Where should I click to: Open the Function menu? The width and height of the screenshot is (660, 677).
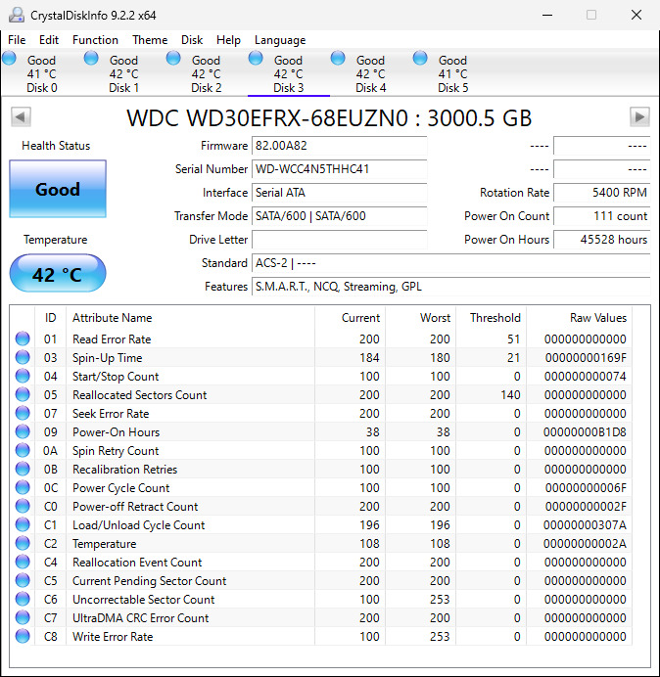(95, 40)
